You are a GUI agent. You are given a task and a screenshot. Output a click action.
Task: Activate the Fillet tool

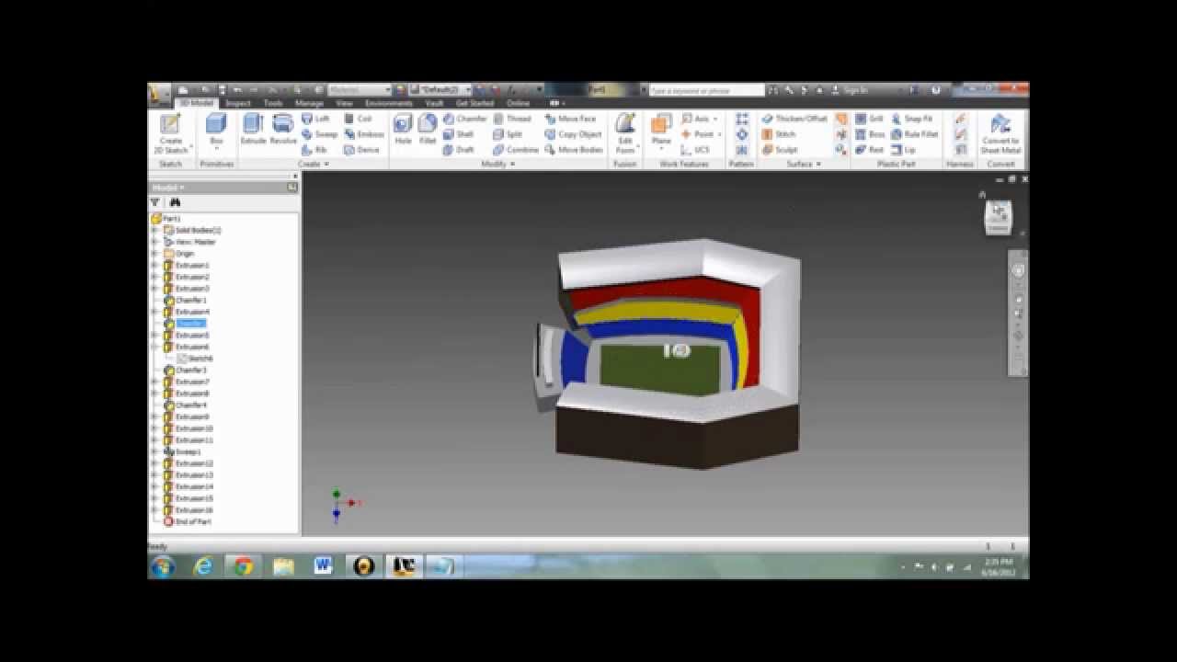tap(428, 130)
